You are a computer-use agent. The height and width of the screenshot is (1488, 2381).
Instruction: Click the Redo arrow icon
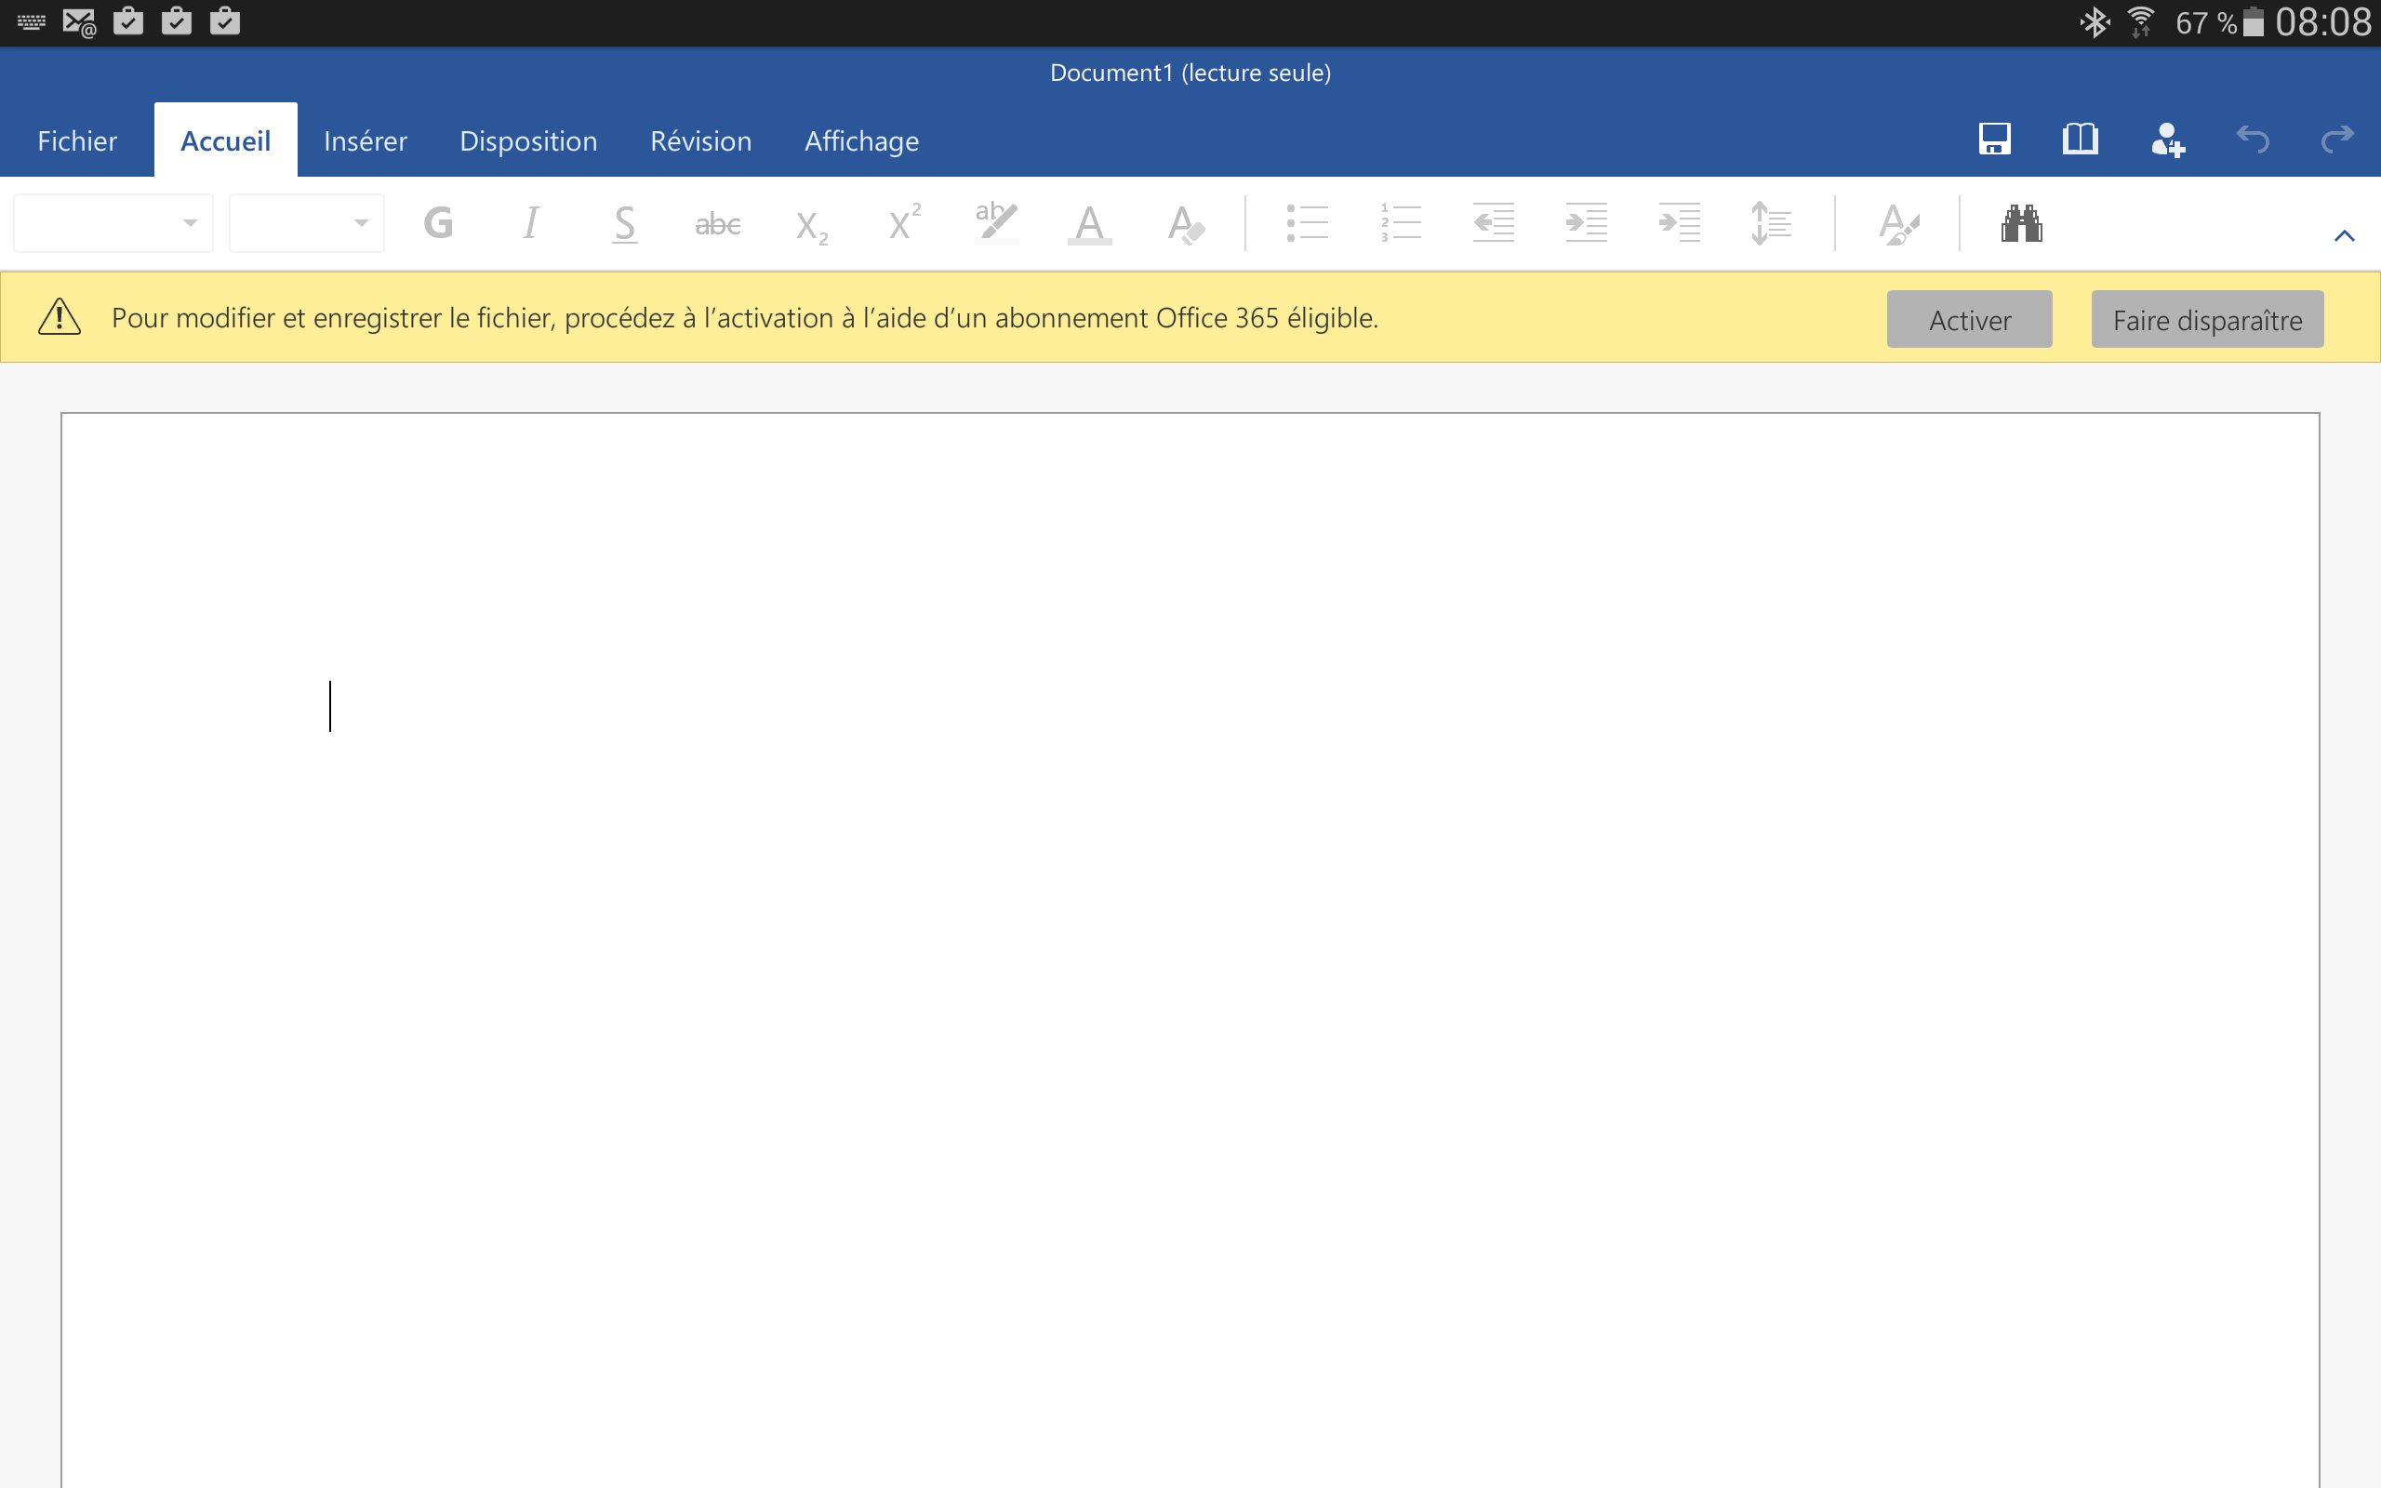point(2336,139)
